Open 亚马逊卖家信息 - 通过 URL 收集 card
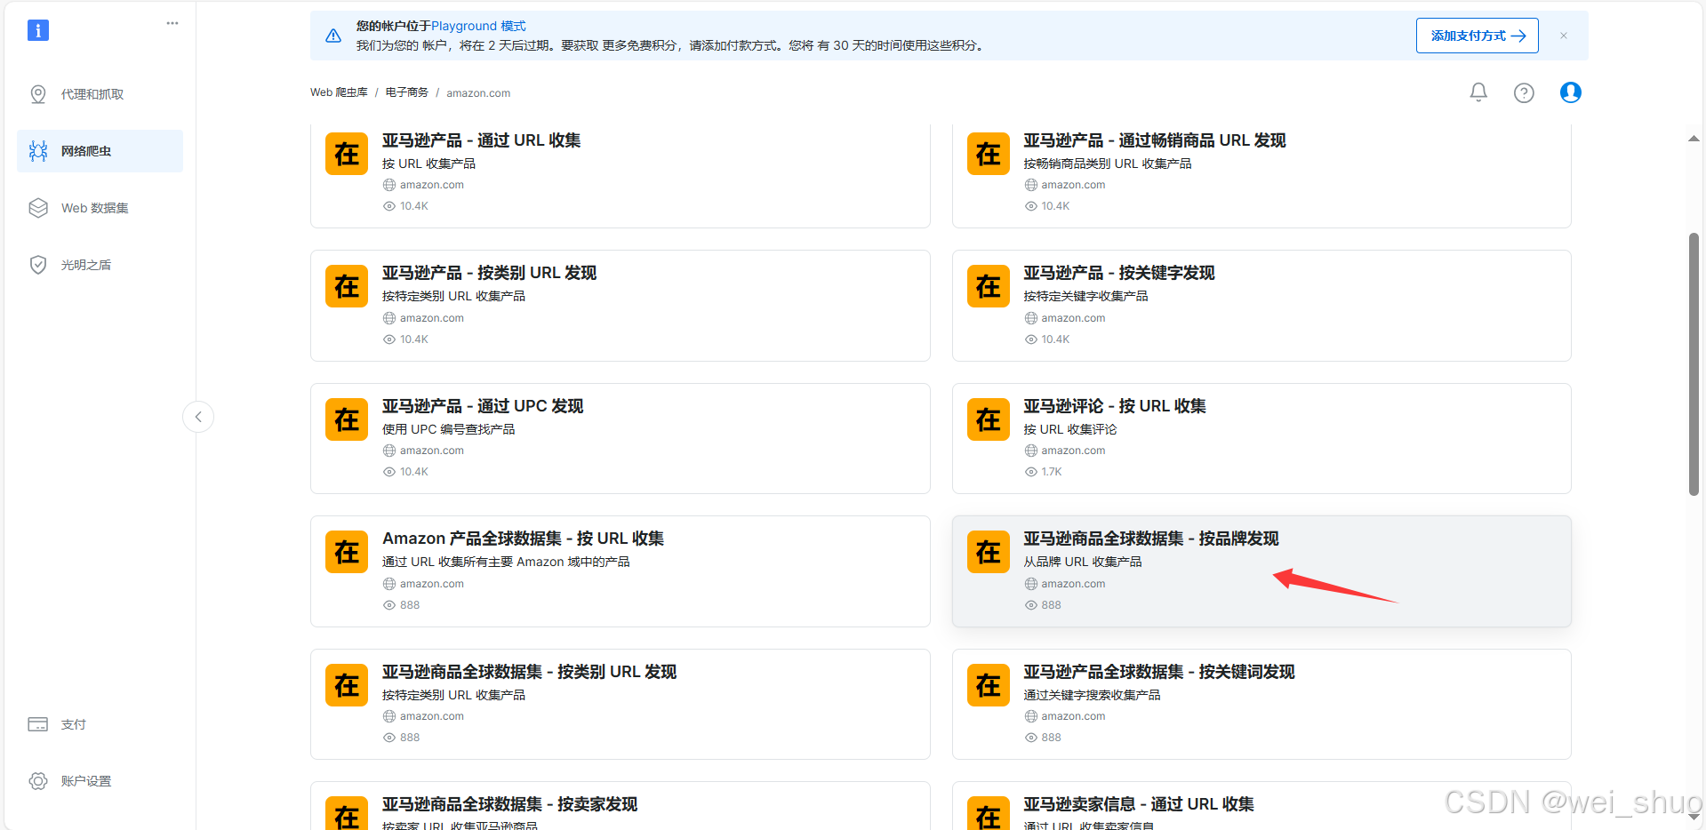This screenshot has width=1706, height=830. [x=1261, y=806]
